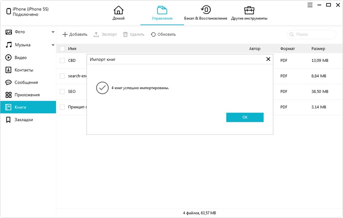Viewport: 343px width, 218px height.
Task: Click the plus icon for Добавить
Action: (65, 34)
